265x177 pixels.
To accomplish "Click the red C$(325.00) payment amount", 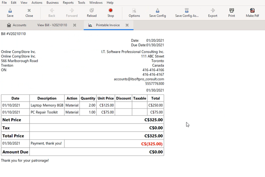I will (152, 144).
